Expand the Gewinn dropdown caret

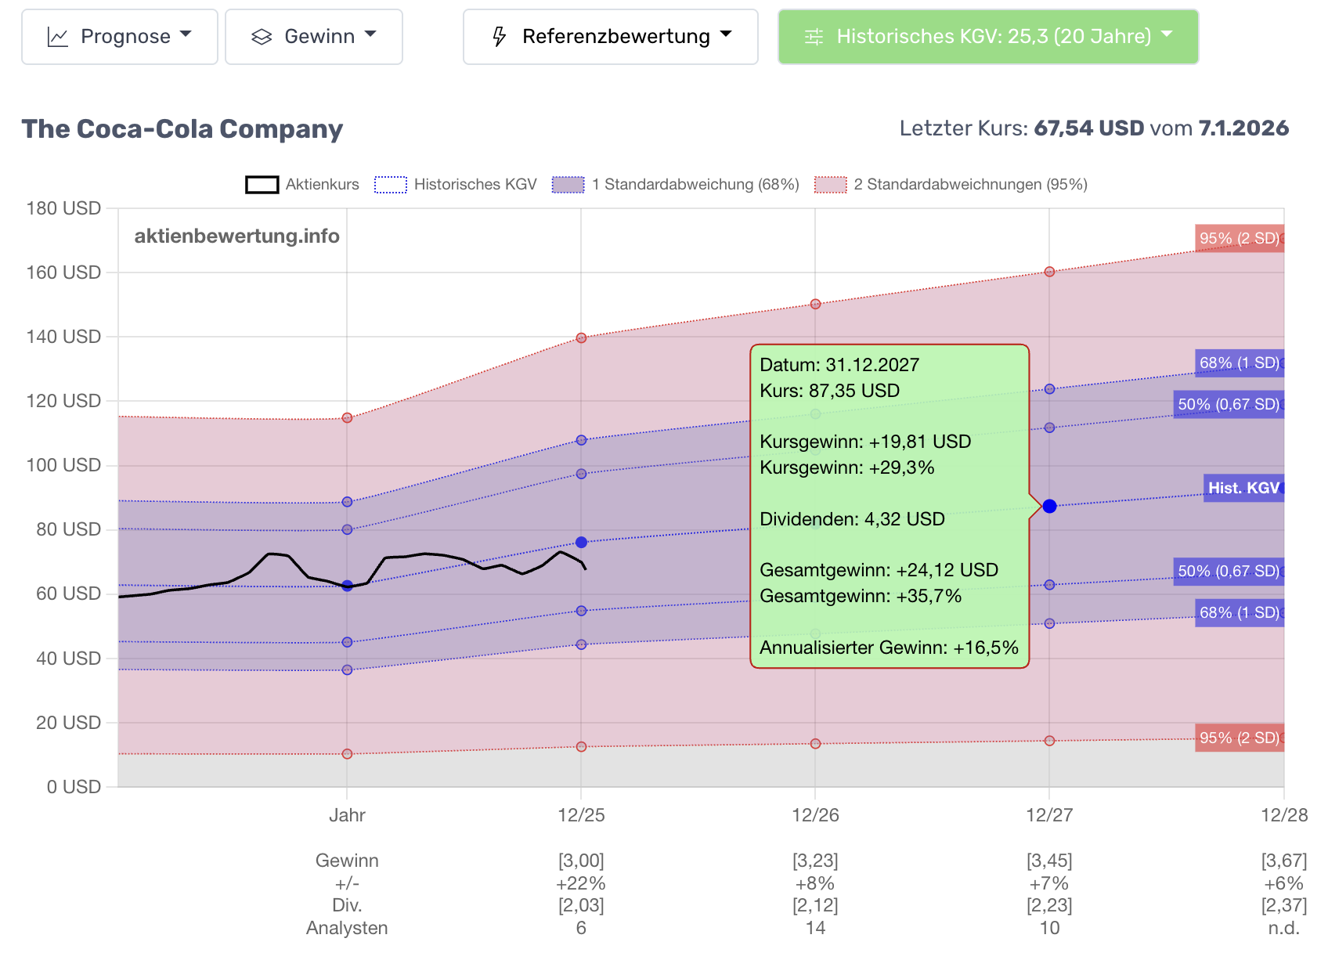(x=370, y=34)
